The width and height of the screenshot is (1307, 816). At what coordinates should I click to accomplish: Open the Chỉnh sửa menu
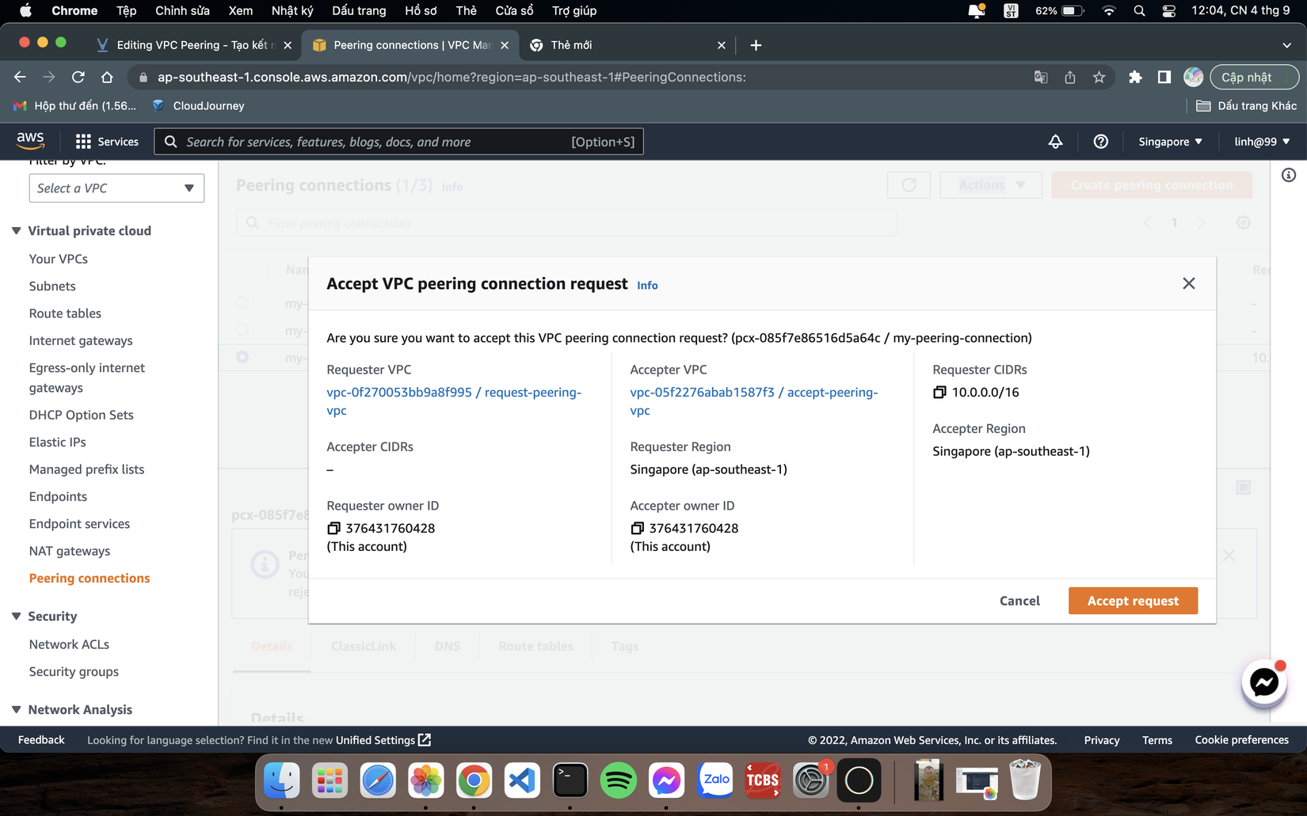pos(182,10)
